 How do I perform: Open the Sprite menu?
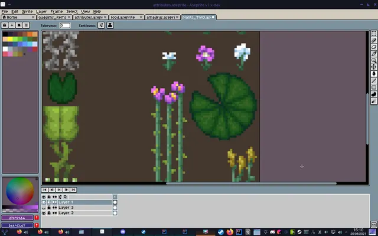[x=27, y=12]
